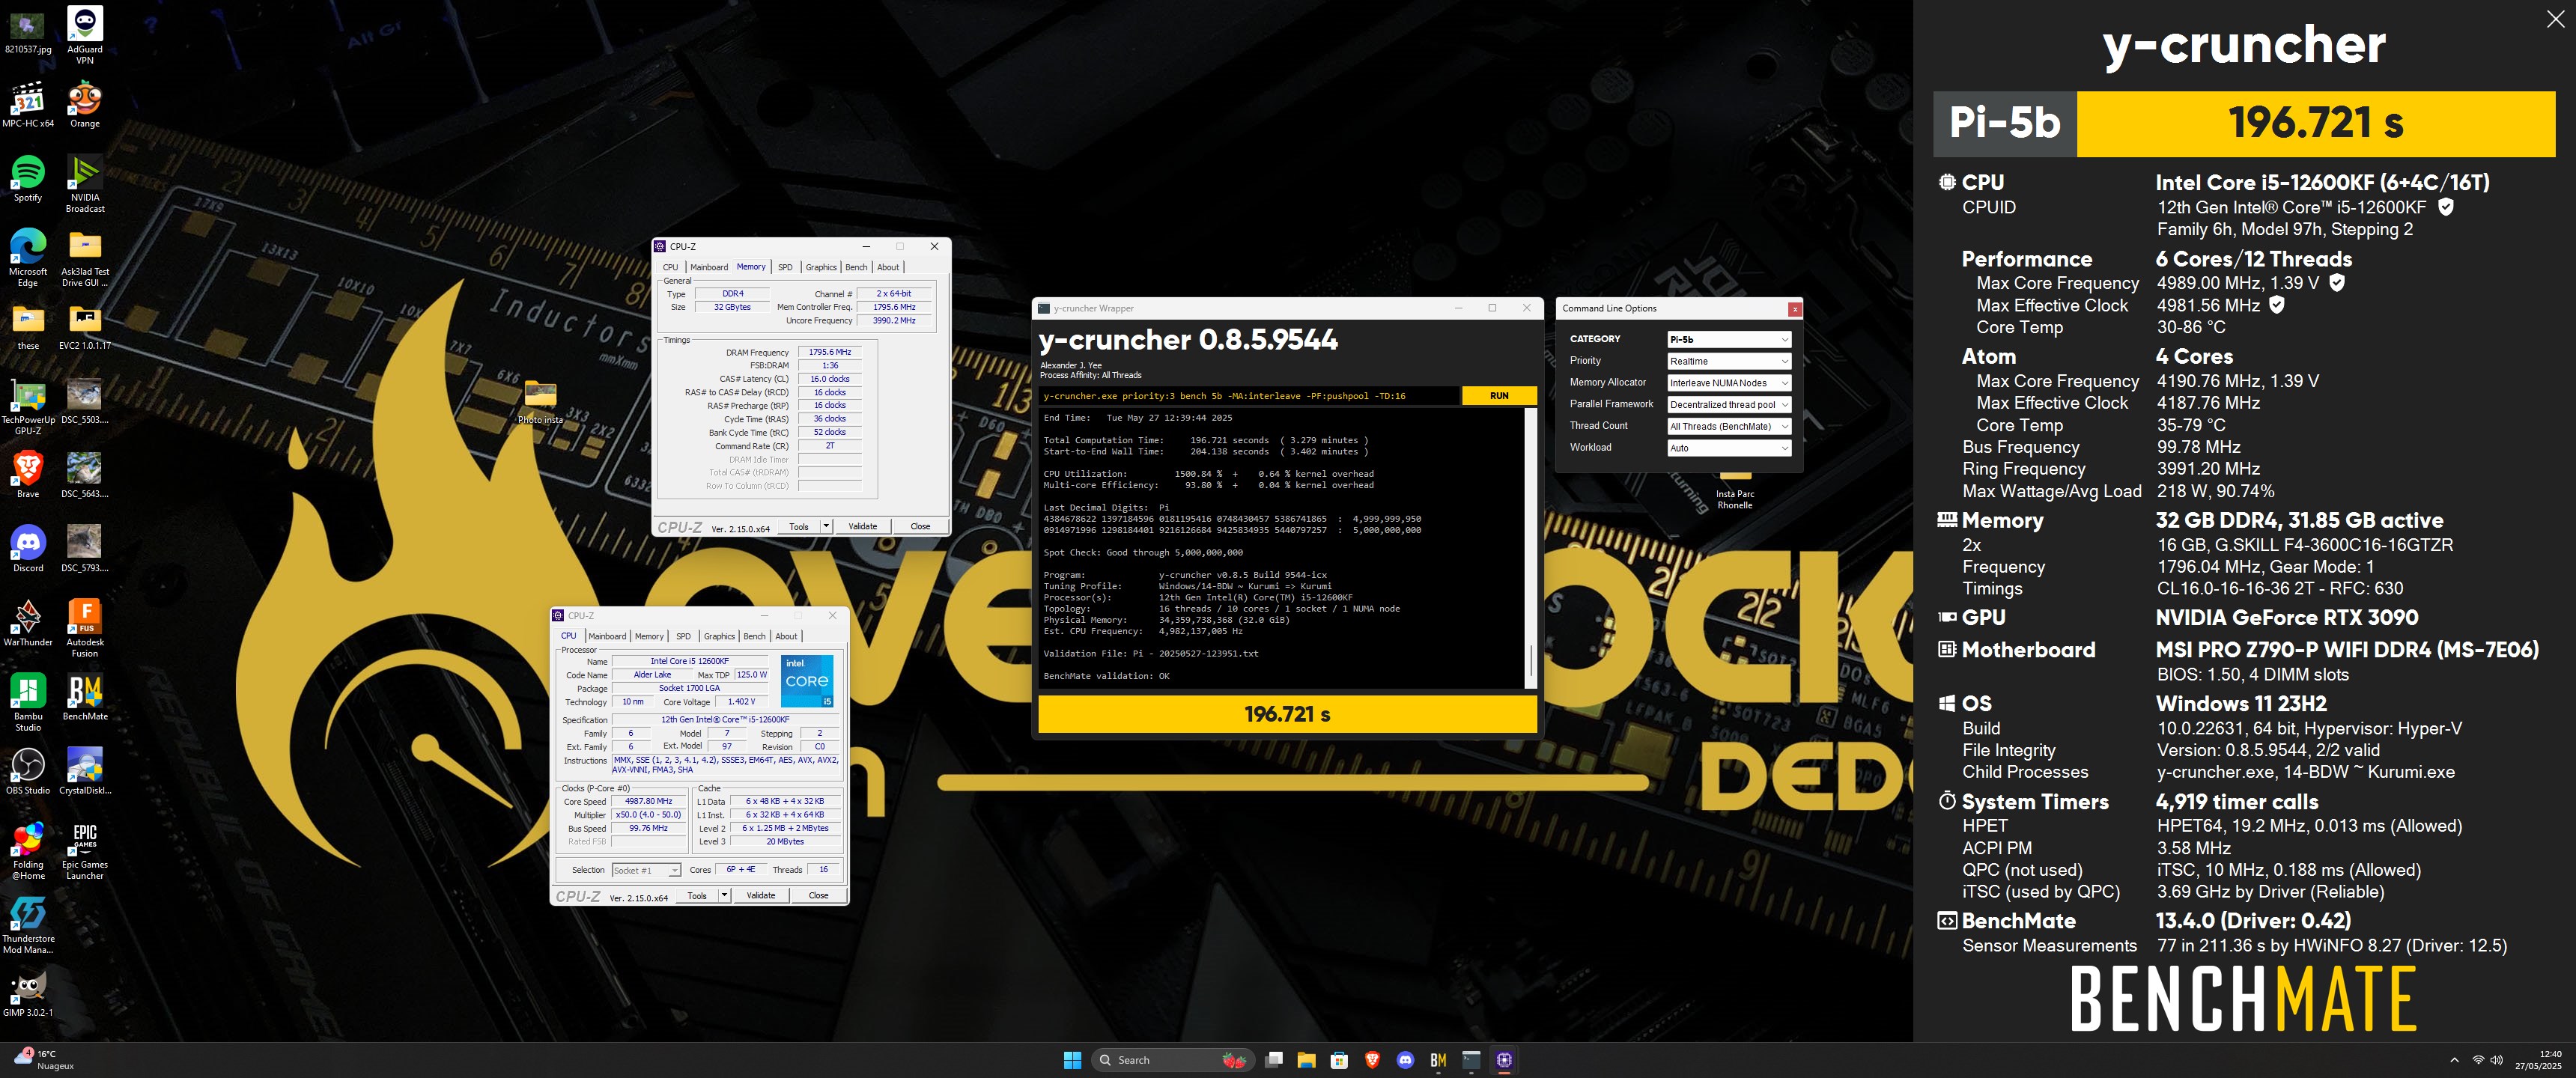Open MPC-HC x64 desktop shortcut

tap(28, 104)
